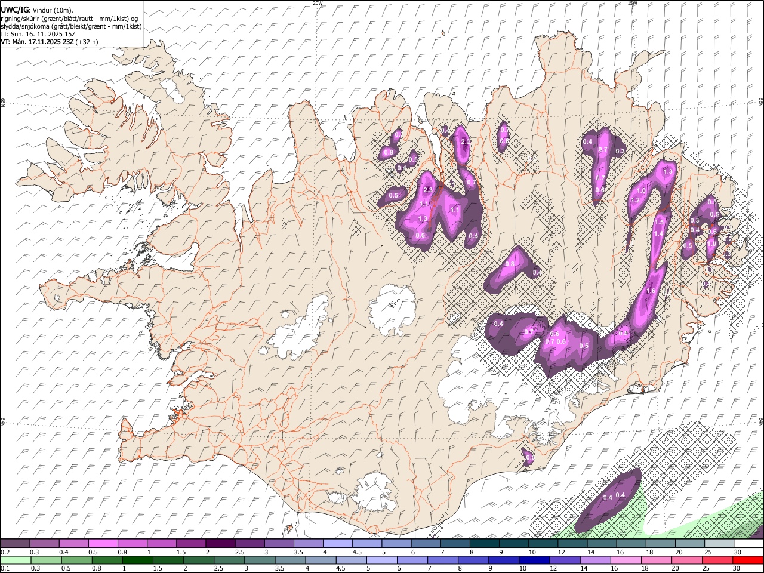Image resolution: width=764 pixels, height=573 pixels.
Task: Click the 'UWC/IG' title text
Action: (x=14, y=10)
